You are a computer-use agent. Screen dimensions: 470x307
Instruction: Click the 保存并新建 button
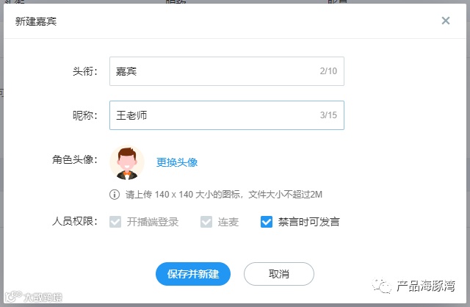click(193, 274)
